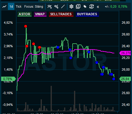132x114 pixels.
Task: Click the star burst marker icon
Action: [85, 6]
